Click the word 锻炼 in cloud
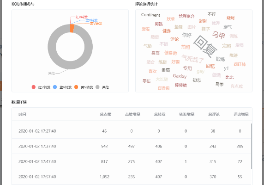264x185 pixels. (x=221, y=59)
